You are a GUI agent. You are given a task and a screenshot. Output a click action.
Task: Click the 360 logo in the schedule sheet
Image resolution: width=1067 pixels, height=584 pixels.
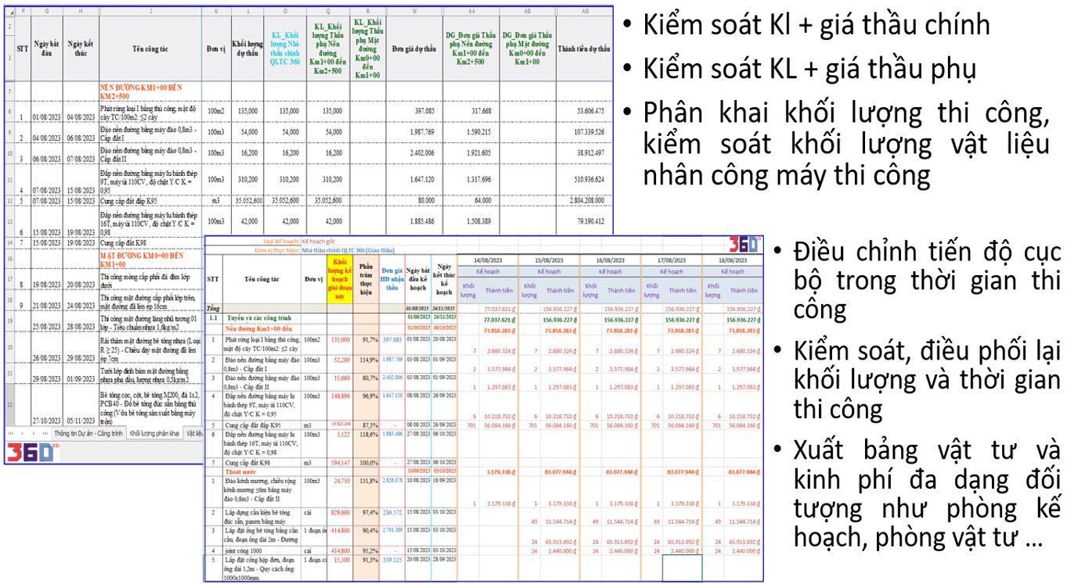[744, 243]
